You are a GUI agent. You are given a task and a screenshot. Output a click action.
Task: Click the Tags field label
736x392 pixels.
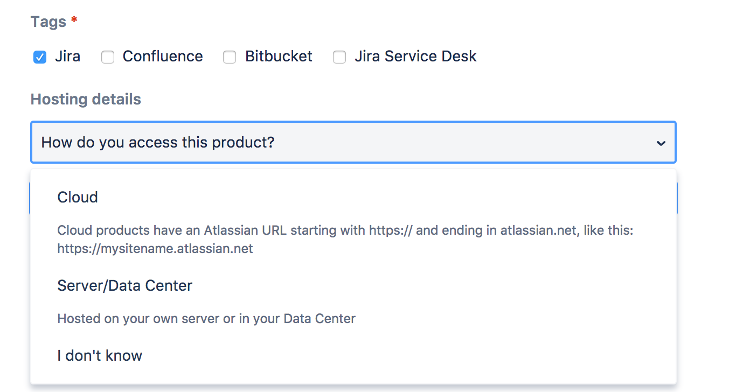coord(48,22)
